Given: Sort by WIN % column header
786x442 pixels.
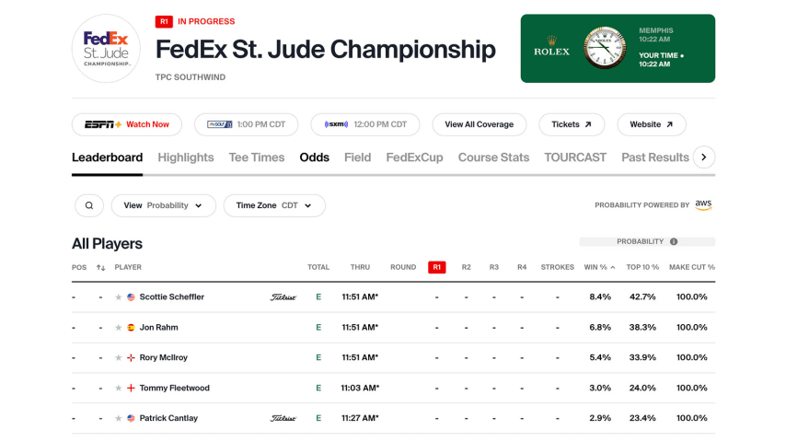Looking at the screenshot, I should pos(599,267).
